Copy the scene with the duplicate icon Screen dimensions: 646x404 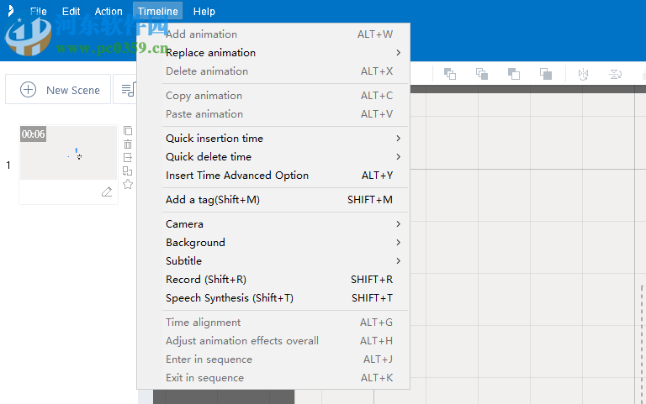[x=128, y=130]
